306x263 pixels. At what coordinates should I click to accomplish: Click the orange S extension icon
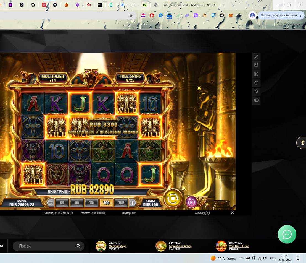tap(204, 15)
